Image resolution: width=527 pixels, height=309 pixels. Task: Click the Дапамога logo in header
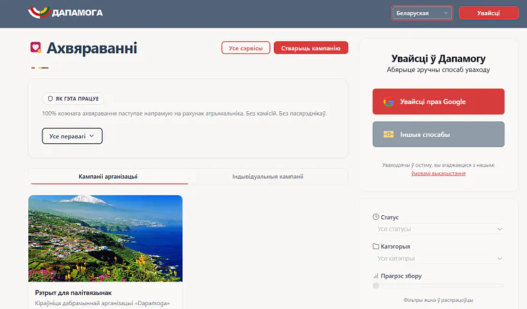coord(66,13)
